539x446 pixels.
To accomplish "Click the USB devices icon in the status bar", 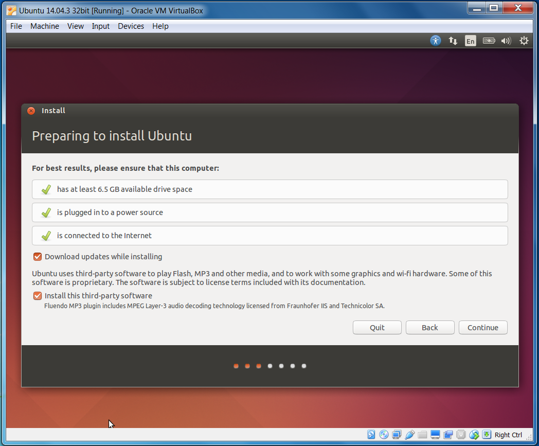I will 409,434.
